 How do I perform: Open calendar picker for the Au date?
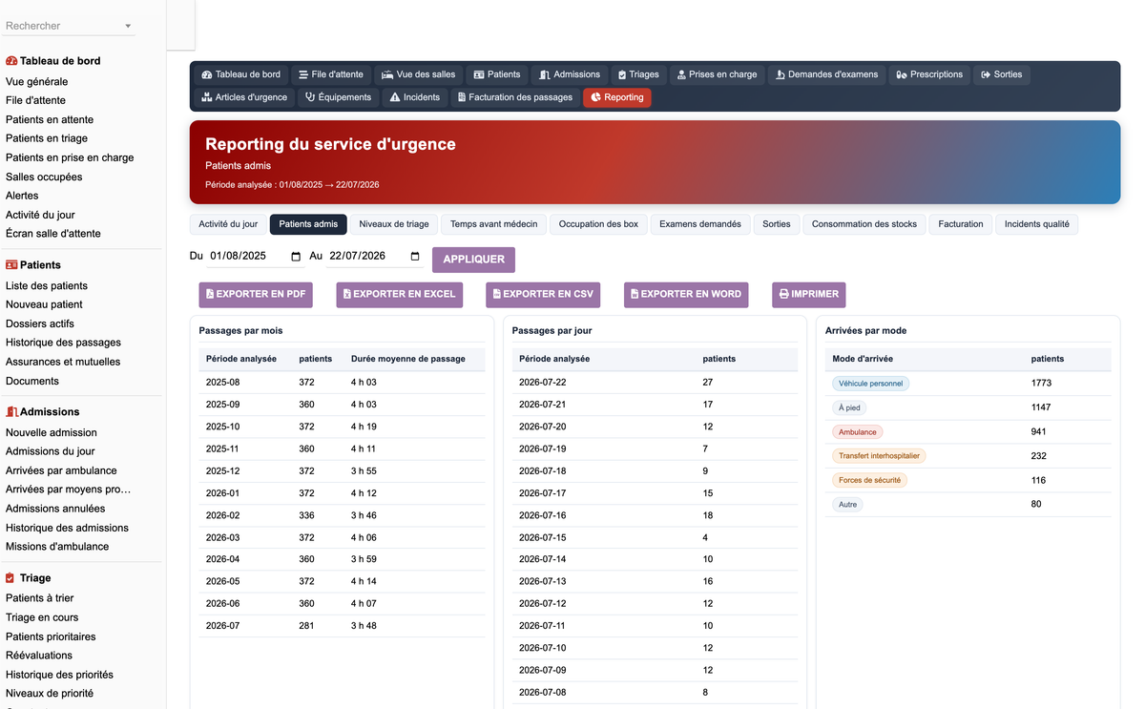(x=415, y=257)
